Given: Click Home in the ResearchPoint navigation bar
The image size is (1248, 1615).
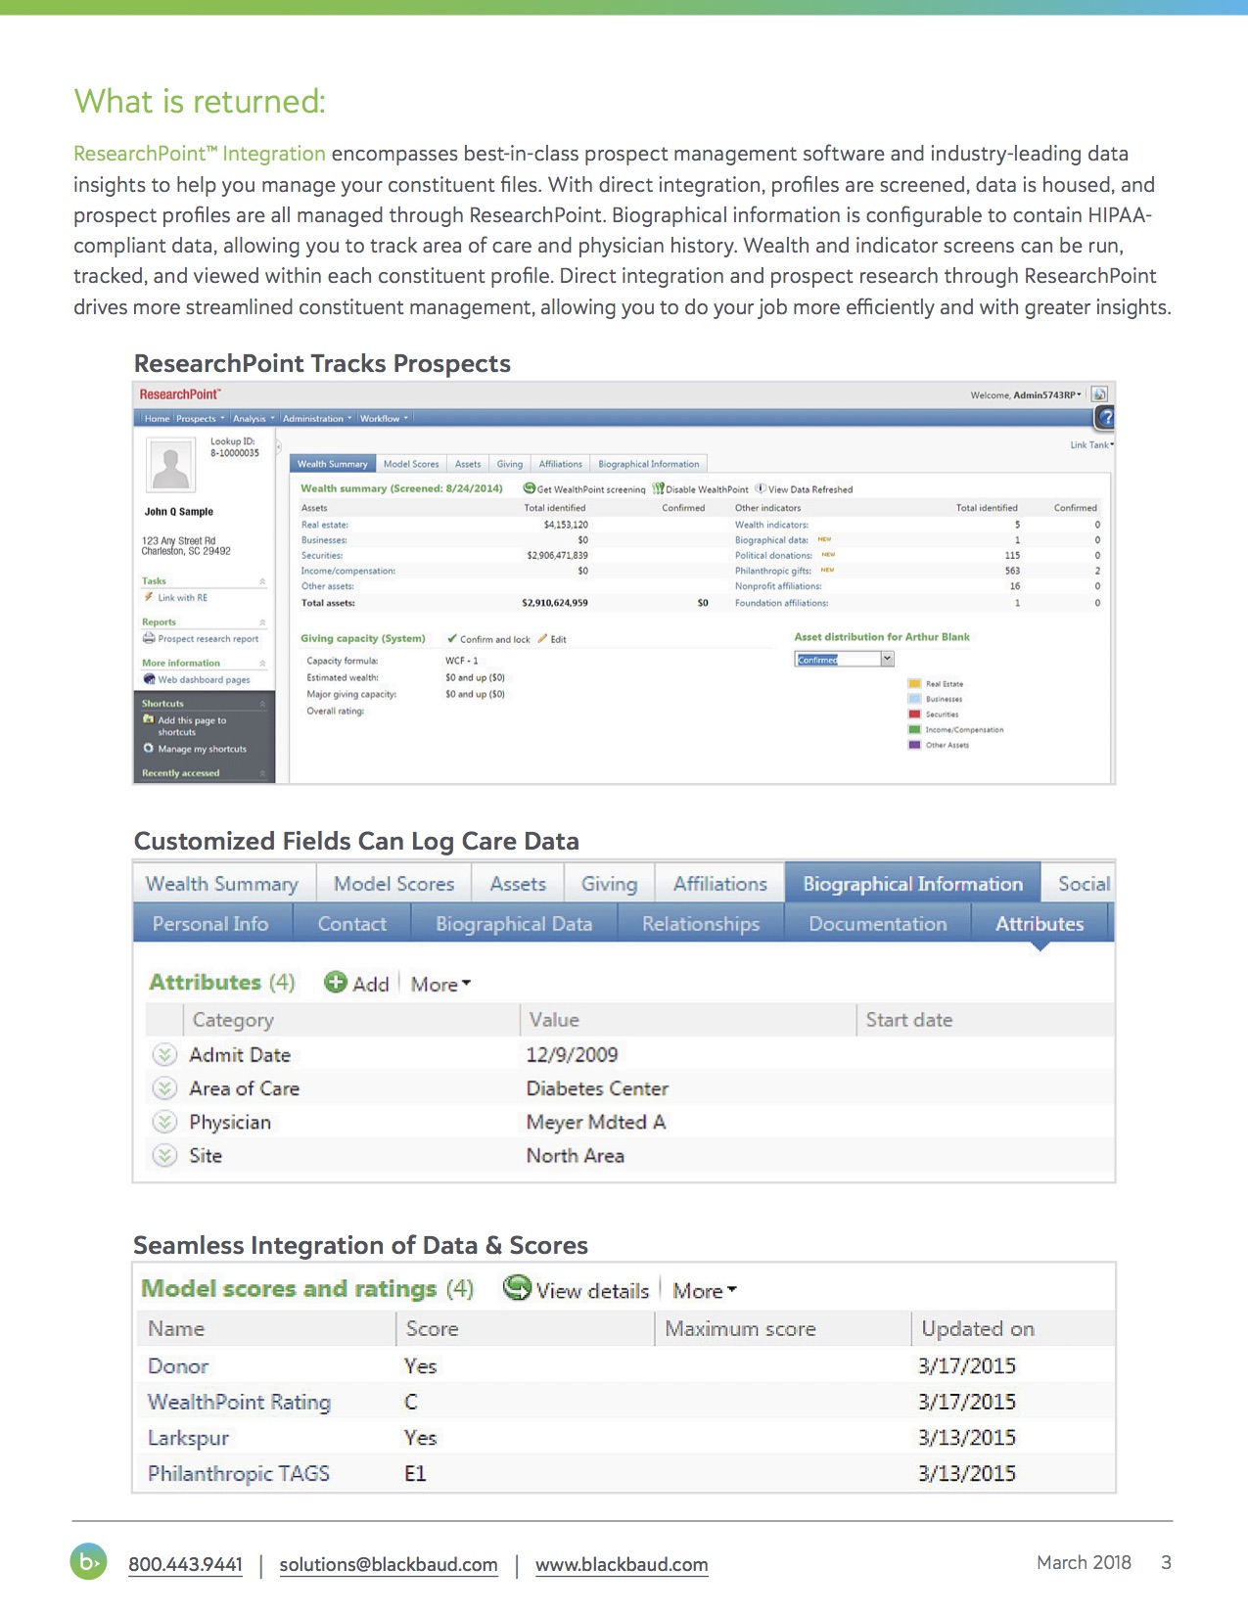Looking at the screenshot, I should click(x=157, y=419).
